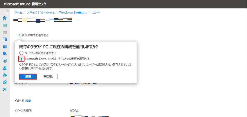
Task: Open the ellipsis menu beside the page title
Action: point(78,20)
